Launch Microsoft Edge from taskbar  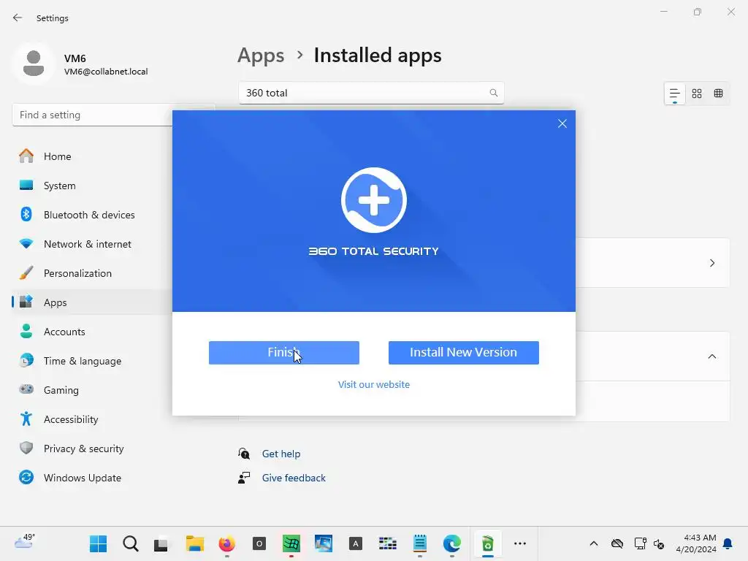click(x=451, y=543)
